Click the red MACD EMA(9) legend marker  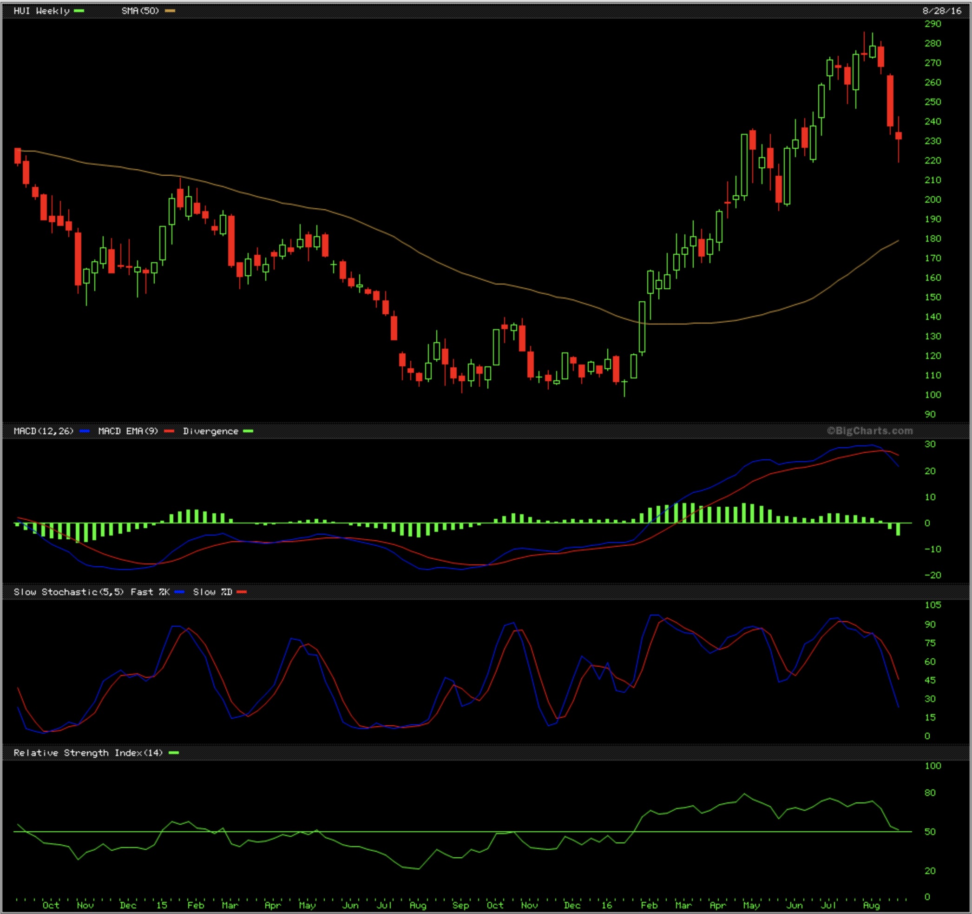coord(169,431)
